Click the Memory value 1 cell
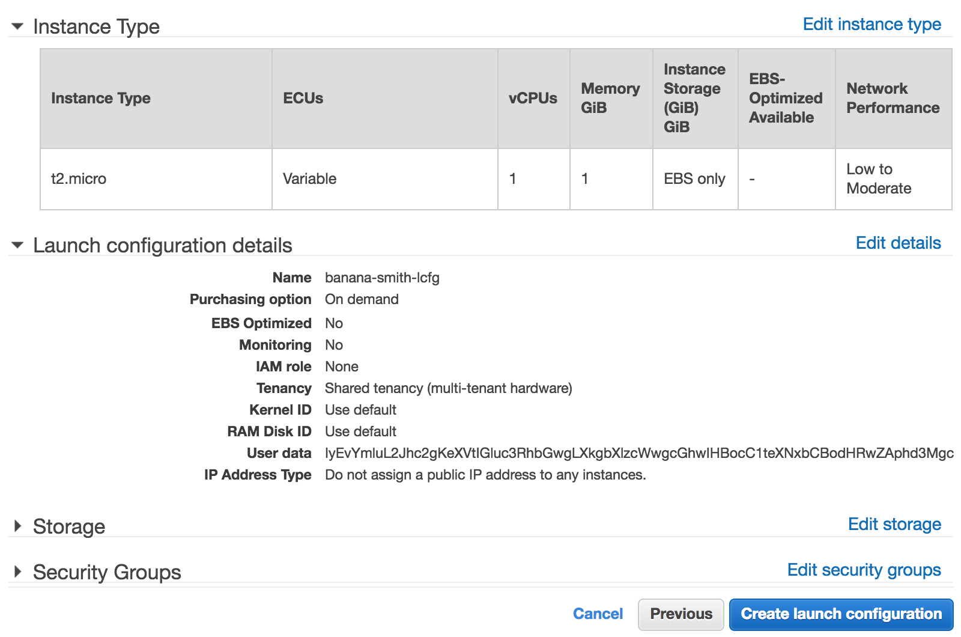Screen dimensions: 961x637 click(611, 179)
